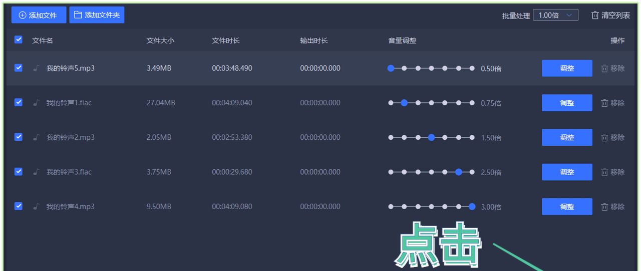Click the music note icon of 我的铃声3.flac
641x271 pixels.
pyautogui.click(x=36, y=172)
